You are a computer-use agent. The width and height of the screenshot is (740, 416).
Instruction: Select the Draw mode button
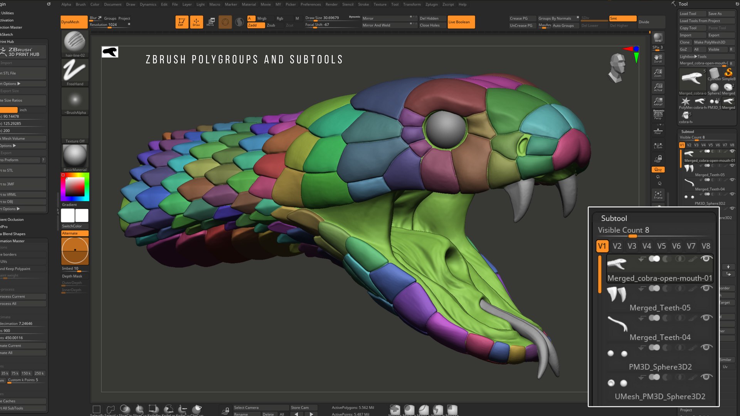coord(196,22)
